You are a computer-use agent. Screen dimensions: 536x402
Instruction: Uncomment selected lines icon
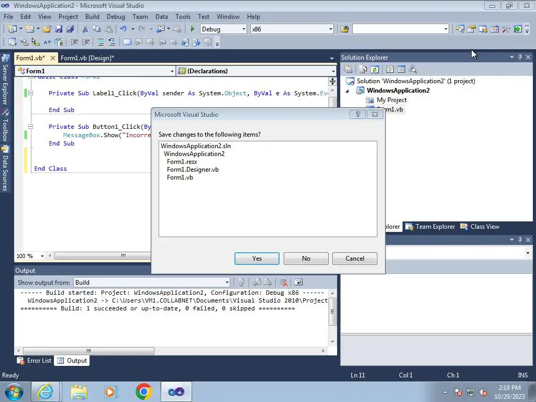[x=112, y=42]
